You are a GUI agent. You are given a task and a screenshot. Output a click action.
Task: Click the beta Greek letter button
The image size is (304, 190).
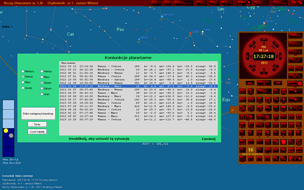pos(251,91)
